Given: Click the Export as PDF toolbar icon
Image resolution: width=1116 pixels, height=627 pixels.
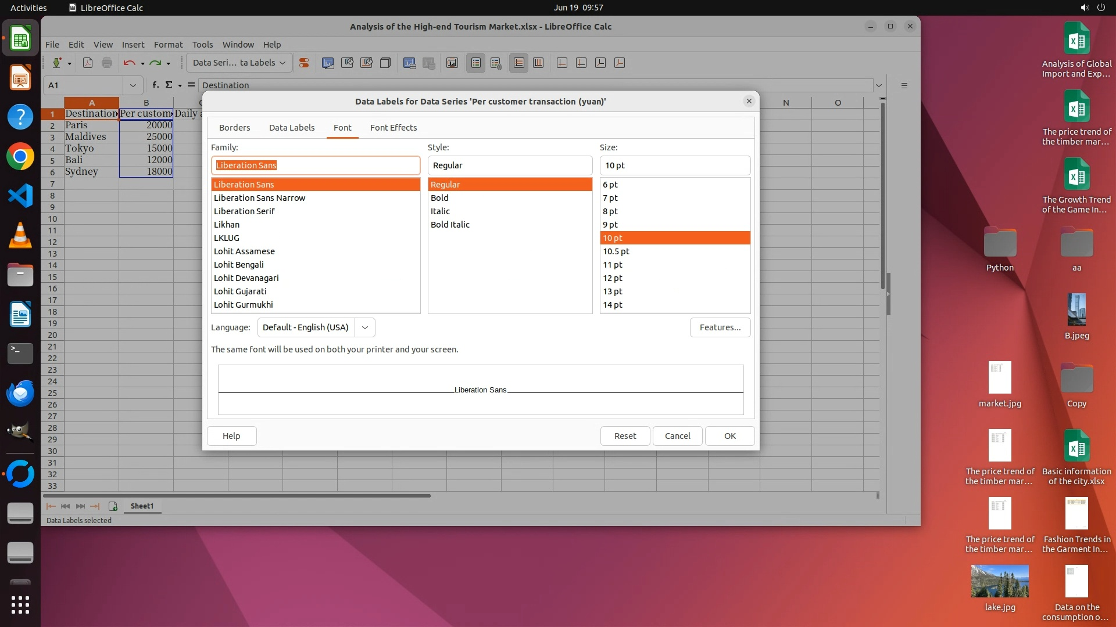Looking at the screenshot, I should pos(88,63).
